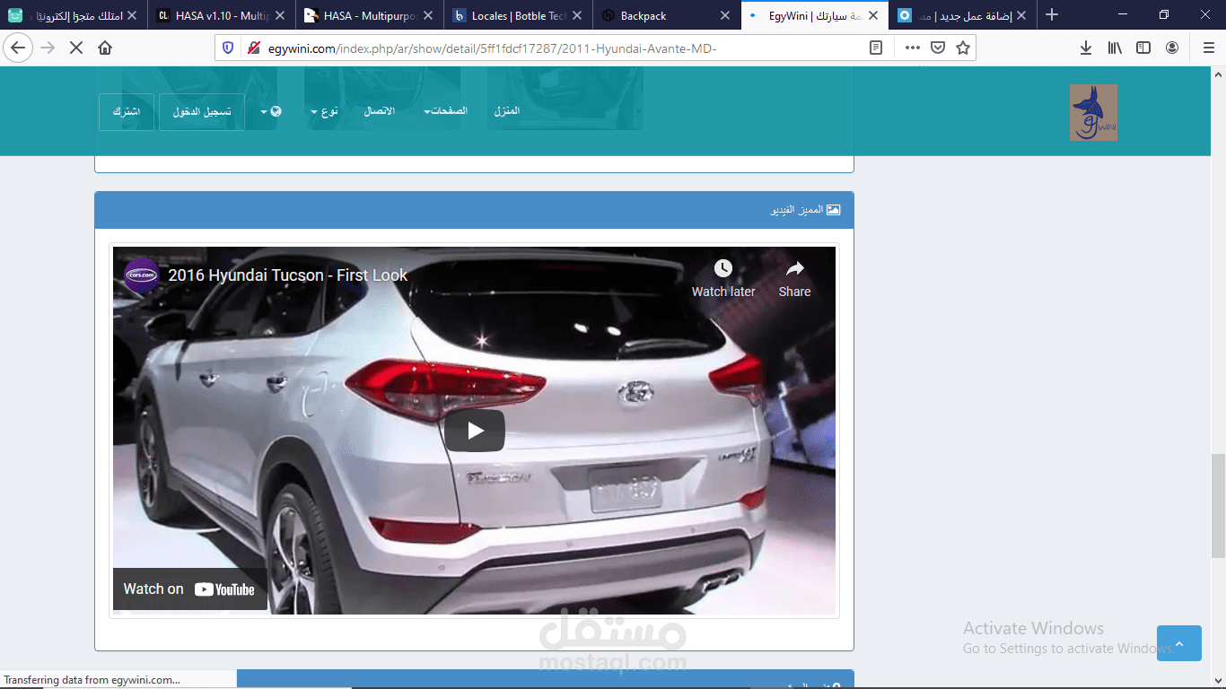
Task: Close the HASA v1.10 tab
Action: pyautogui.click(x=280, y=15)
